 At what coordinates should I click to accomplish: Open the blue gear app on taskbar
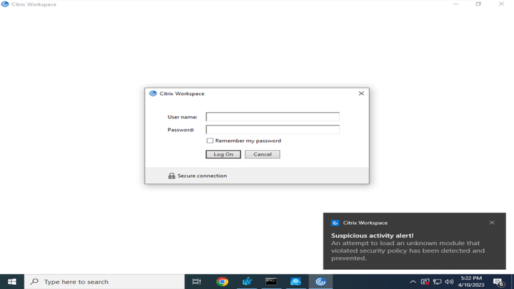click(x=247, y=281)
